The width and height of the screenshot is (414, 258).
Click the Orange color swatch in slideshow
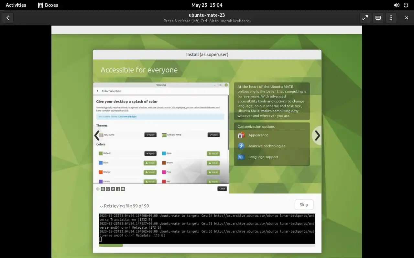tap(101, 172)
